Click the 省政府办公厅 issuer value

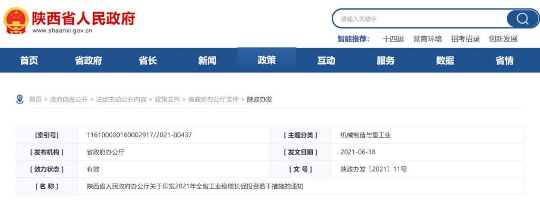pos(105,152)
